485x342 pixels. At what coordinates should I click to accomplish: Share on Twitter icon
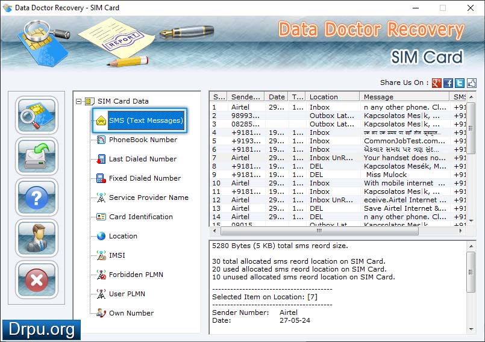[460, 83]
